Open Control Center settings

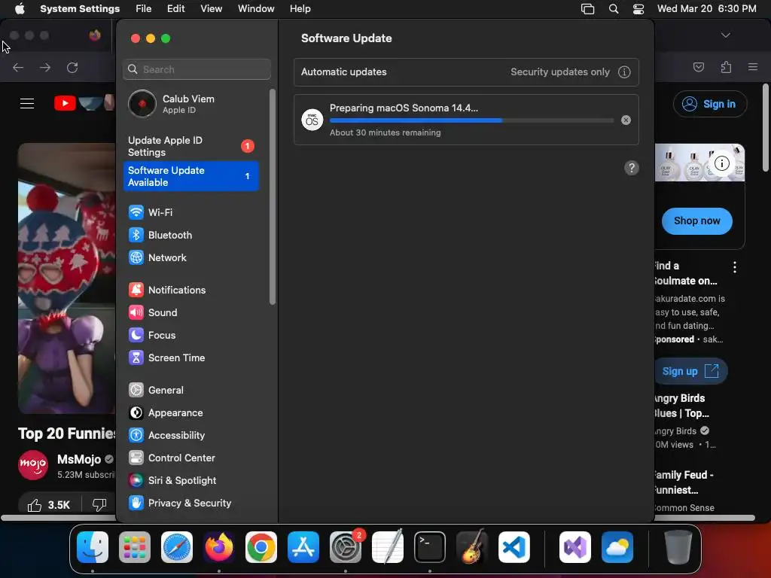(x=190, y=458)
